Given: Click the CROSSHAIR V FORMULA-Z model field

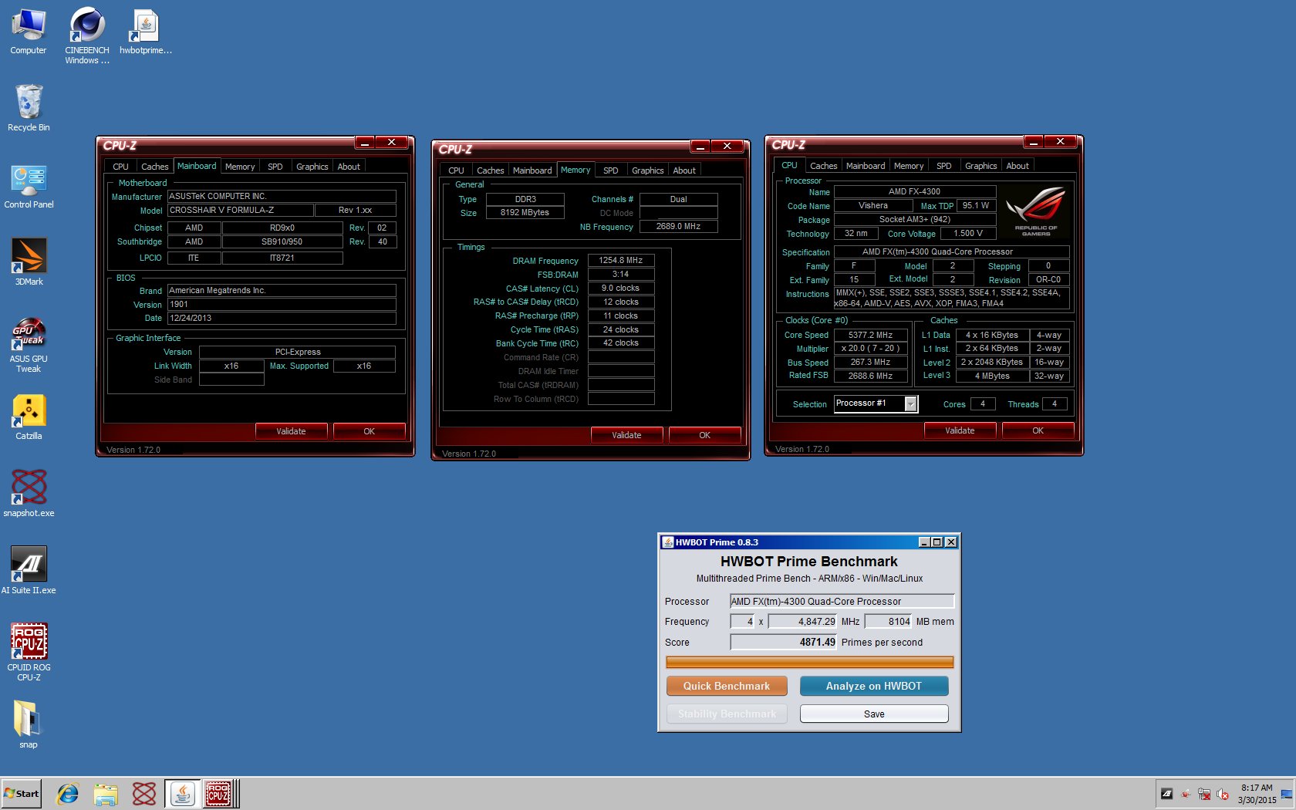Looking at the screenshot, I should [241, 210].
